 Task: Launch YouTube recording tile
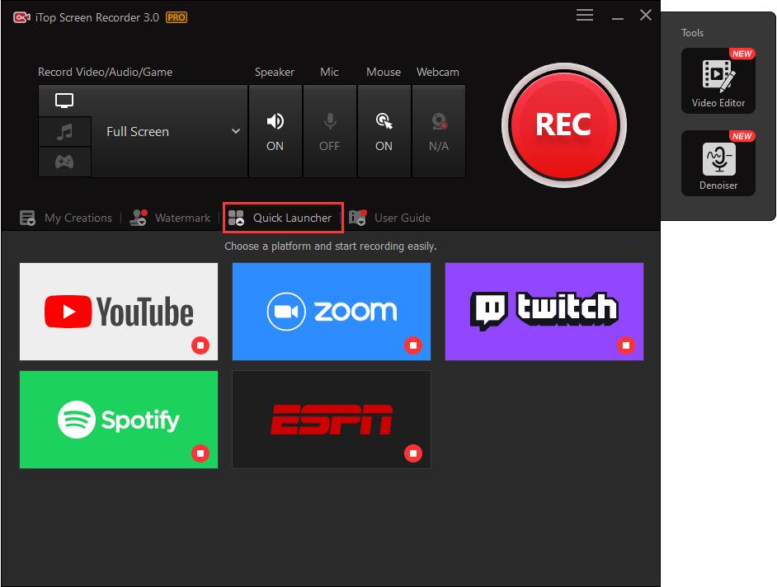point(119,312)
